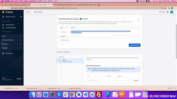Expand the Build section

[x=12, y=36]
